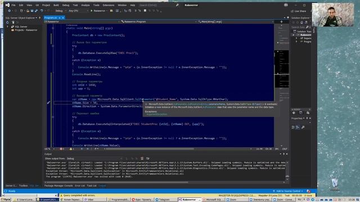Expand the Dependencies node in Solution Explorer
The image size is (360, 202).
296,38
